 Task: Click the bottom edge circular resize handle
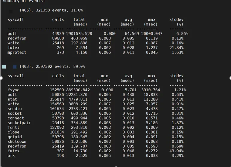[x=115, y=166]
